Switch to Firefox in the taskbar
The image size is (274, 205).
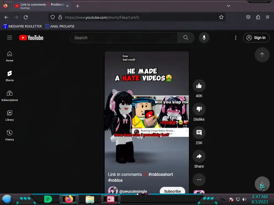coord(69,199)
